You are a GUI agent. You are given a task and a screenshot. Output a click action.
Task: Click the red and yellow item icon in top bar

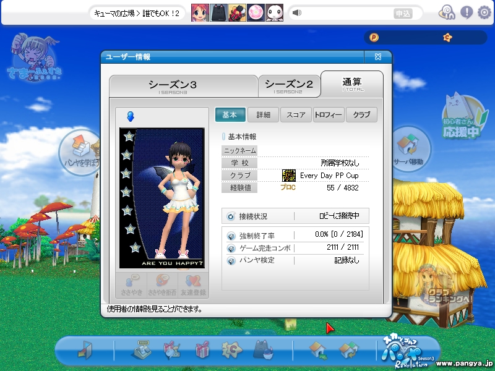tap(237, 13)
